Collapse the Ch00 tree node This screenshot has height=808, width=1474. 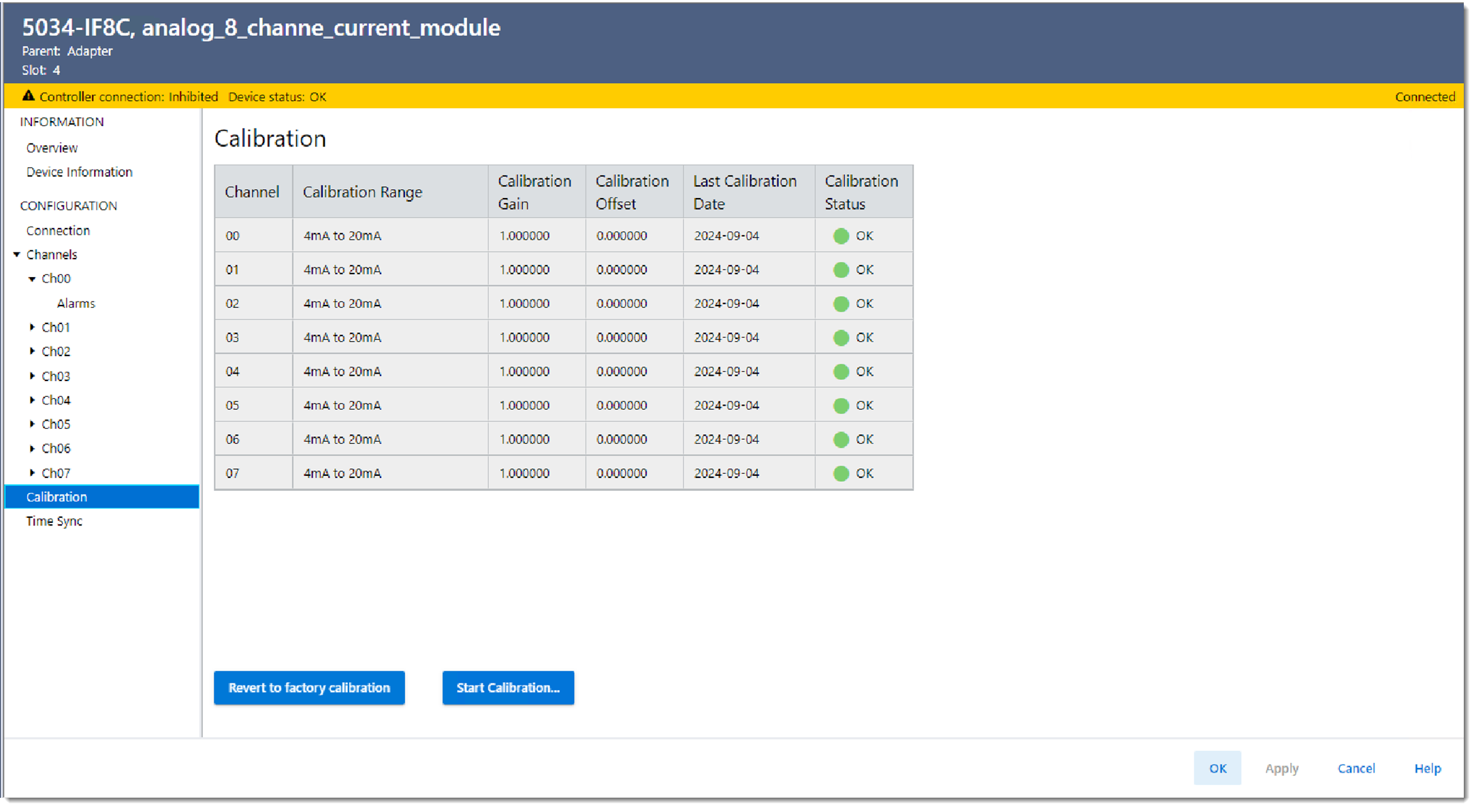coord(32,279)
